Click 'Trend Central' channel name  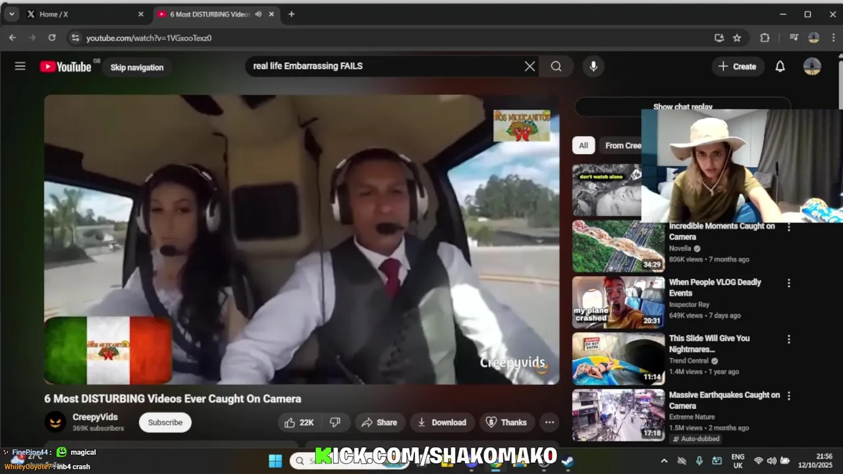689,361
